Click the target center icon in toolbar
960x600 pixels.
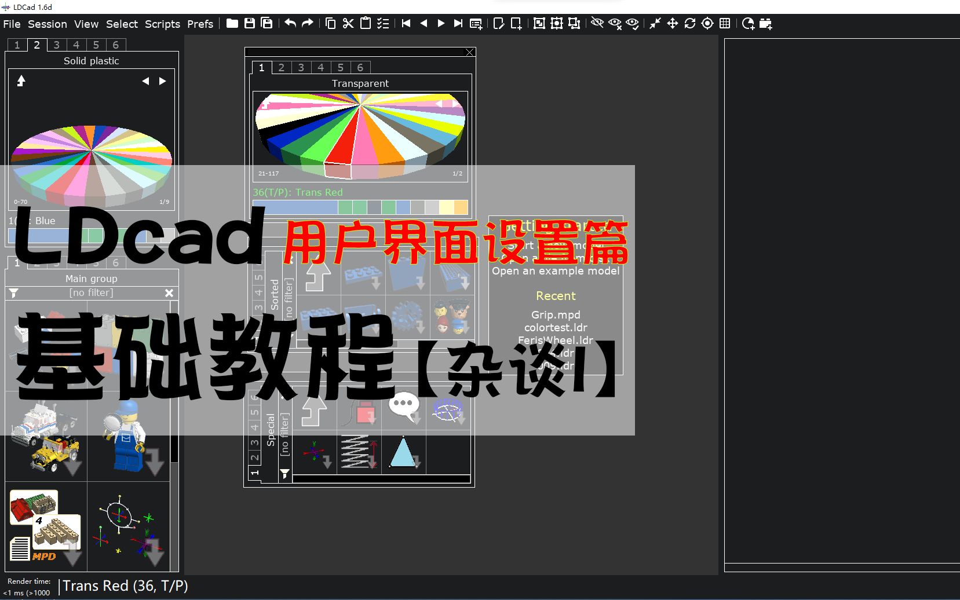coord(707,23)
